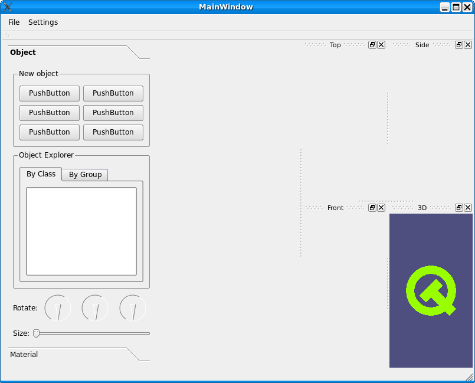Viewport: 475px width, 383px height.
Task: Click the Top dock title label
Action: pyautogui.click(x=335, y=45)
